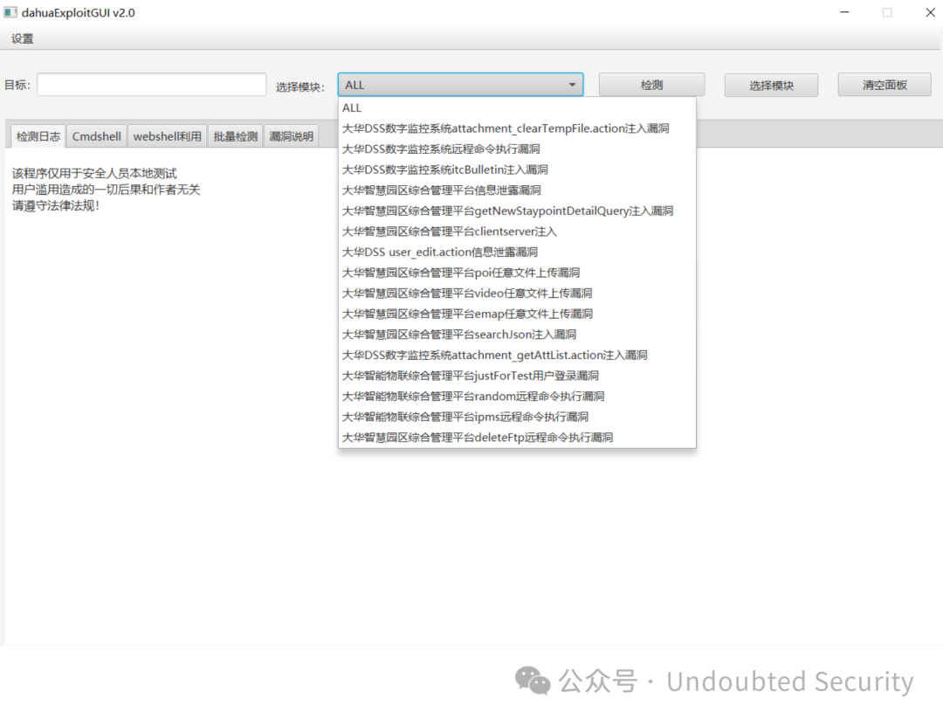Screen dimensions: 943x719
Task: Collapse the module dropdown via its arrow
Action: tap(572, 85)
